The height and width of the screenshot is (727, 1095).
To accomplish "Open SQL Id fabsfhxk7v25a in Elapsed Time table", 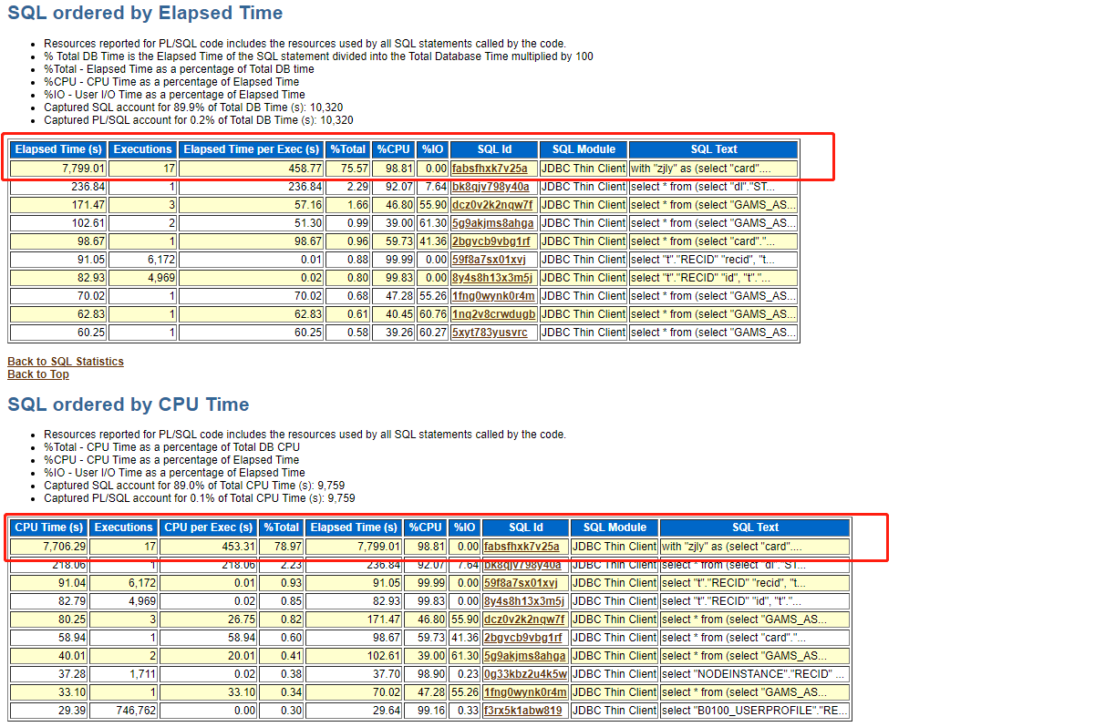I will [490, 169].
